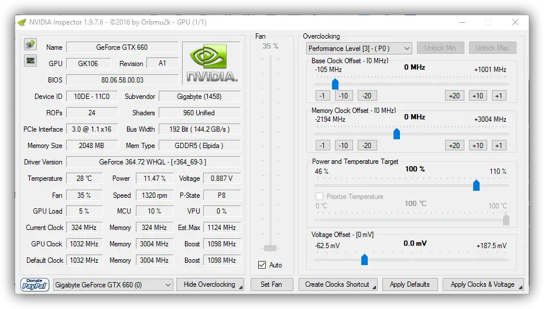The width and height of the screenshot is (544, 309).
Task: Click the Unlock Max button
Action: [492, 48]
